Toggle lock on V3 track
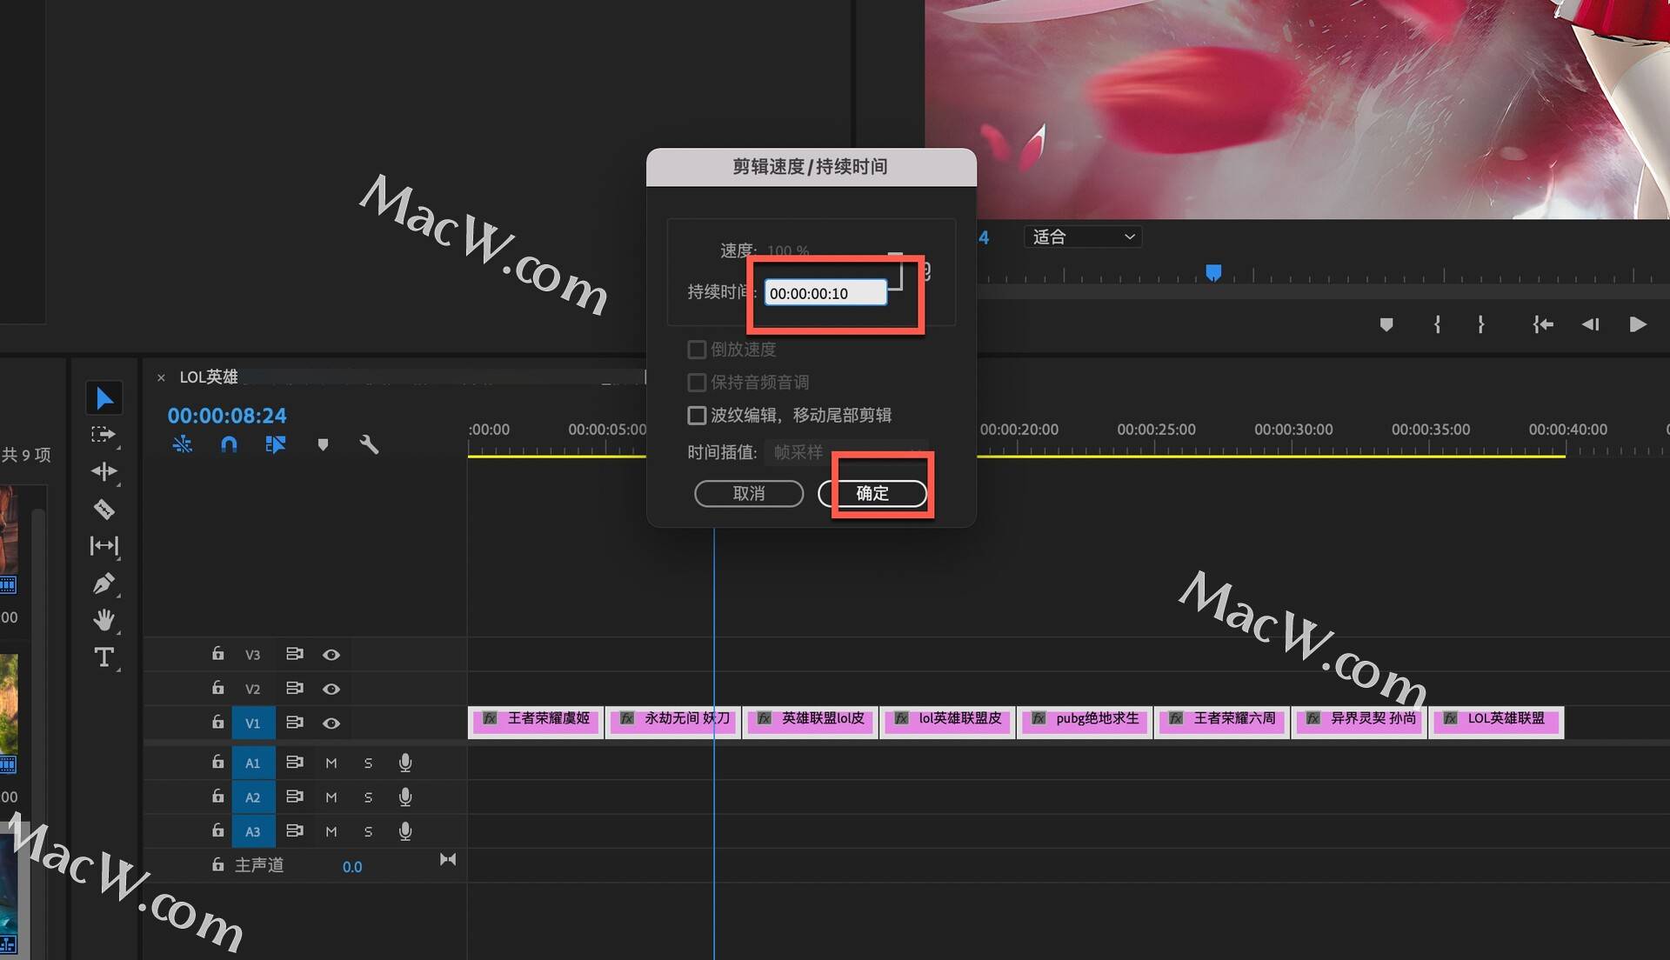This screenshot has height=960, width=1670. pos(217,654)
